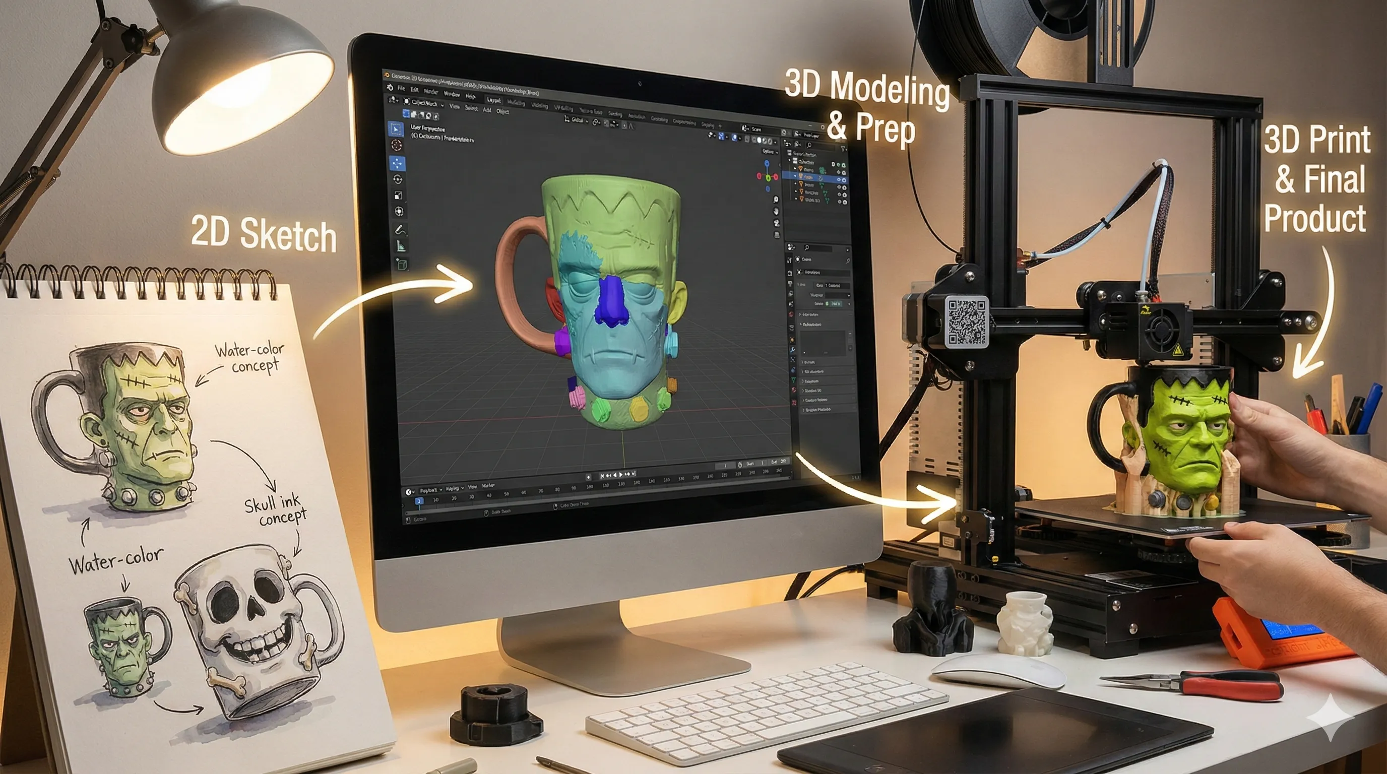Toggle auto-keying record dot in timeline
The image size is (1387, 774).
point(588,476)
